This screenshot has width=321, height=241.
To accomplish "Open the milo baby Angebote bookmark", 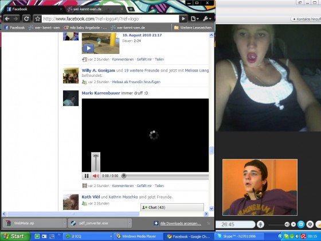I will (85, 28).
